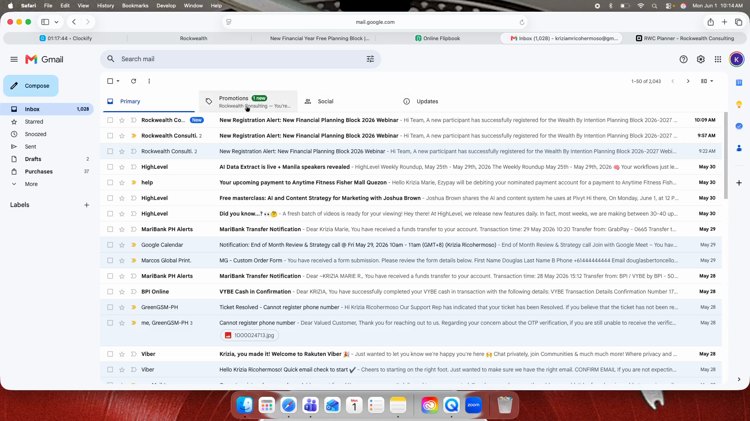
Task: Refresh the inbox message list
Action: click(134, 81)
